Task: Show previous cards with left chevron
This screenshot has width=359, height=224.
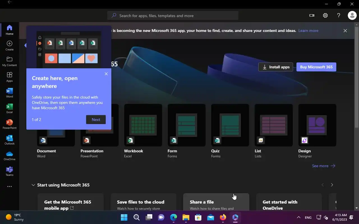Action: 323,185
